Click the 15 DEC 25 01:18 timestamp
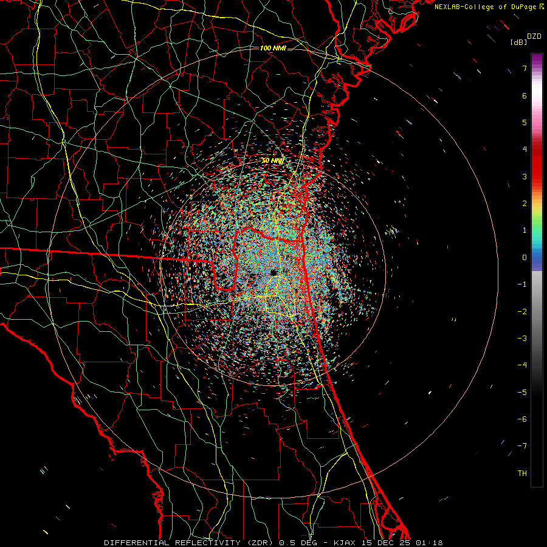Viewport: 547px width, 547px height. coord(401,543)
